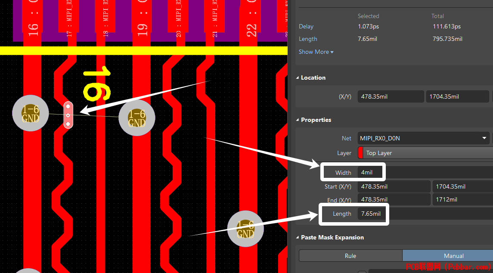Image resolution: width=493 pixels, height=273 pixels.
Task: Select the Manual paste mask option
Action: (x=448, y=256)
